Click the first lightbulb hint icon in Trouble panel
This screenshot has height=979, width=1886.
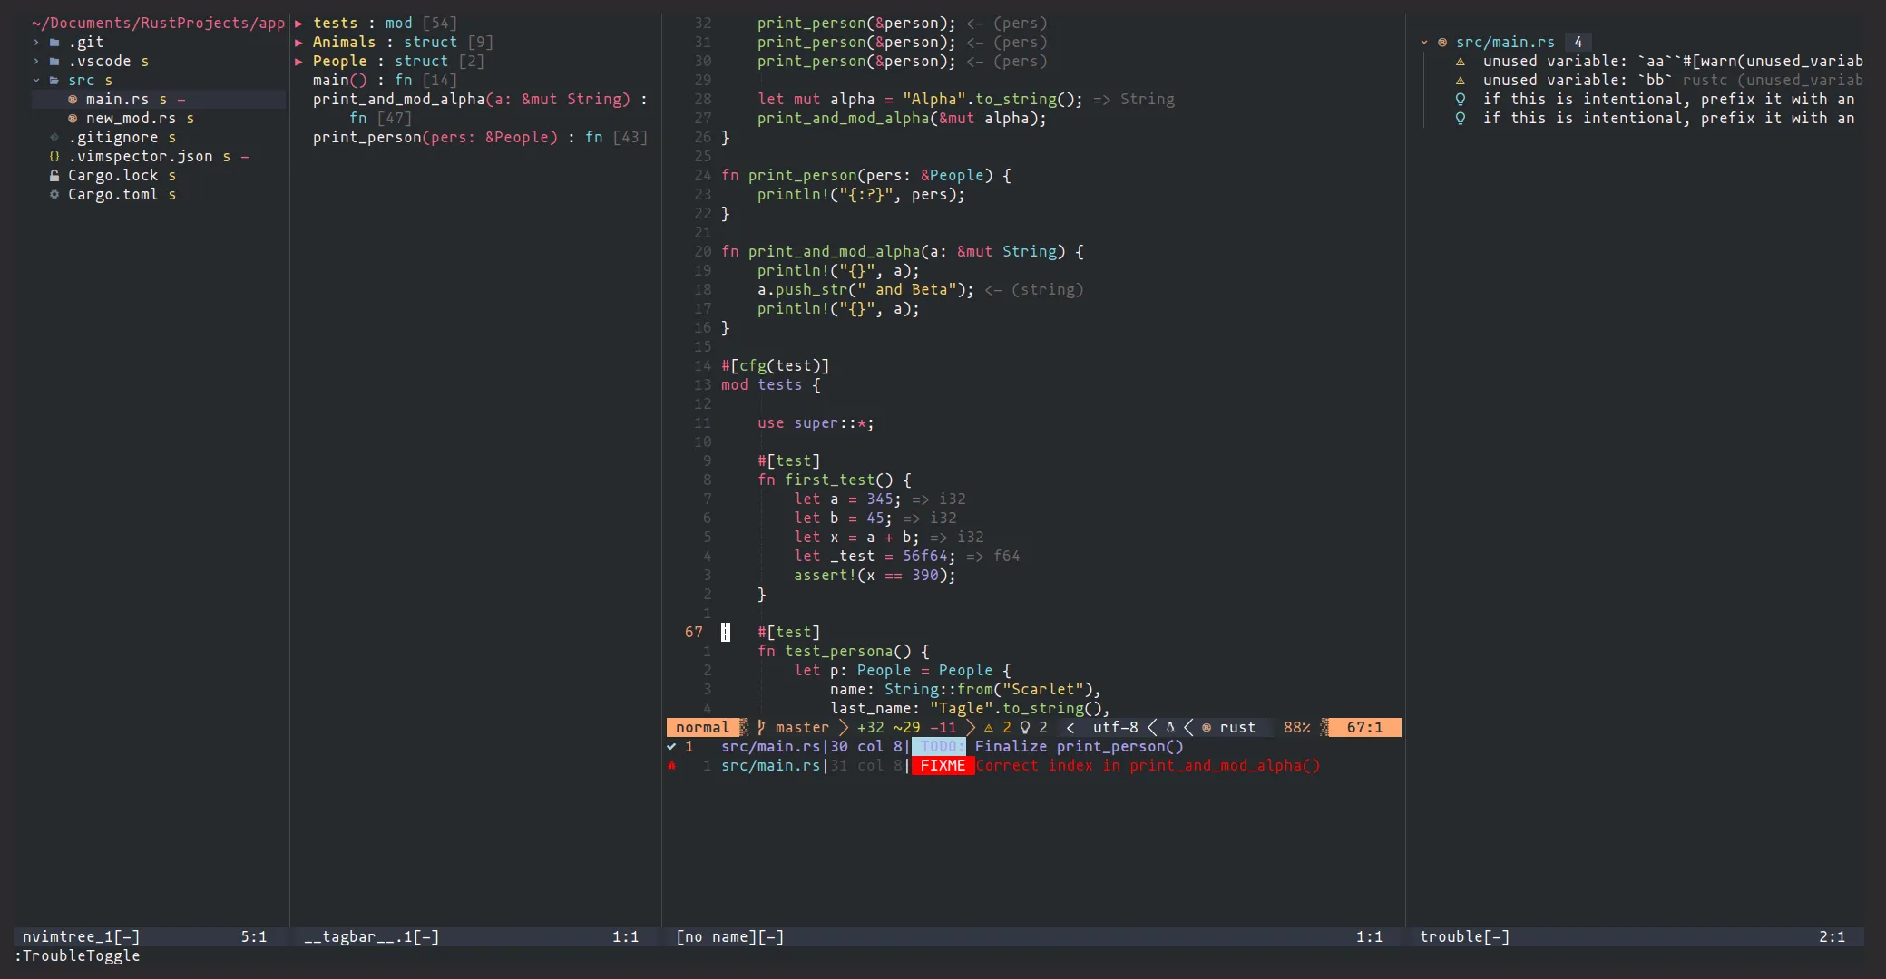(1461, 100)
